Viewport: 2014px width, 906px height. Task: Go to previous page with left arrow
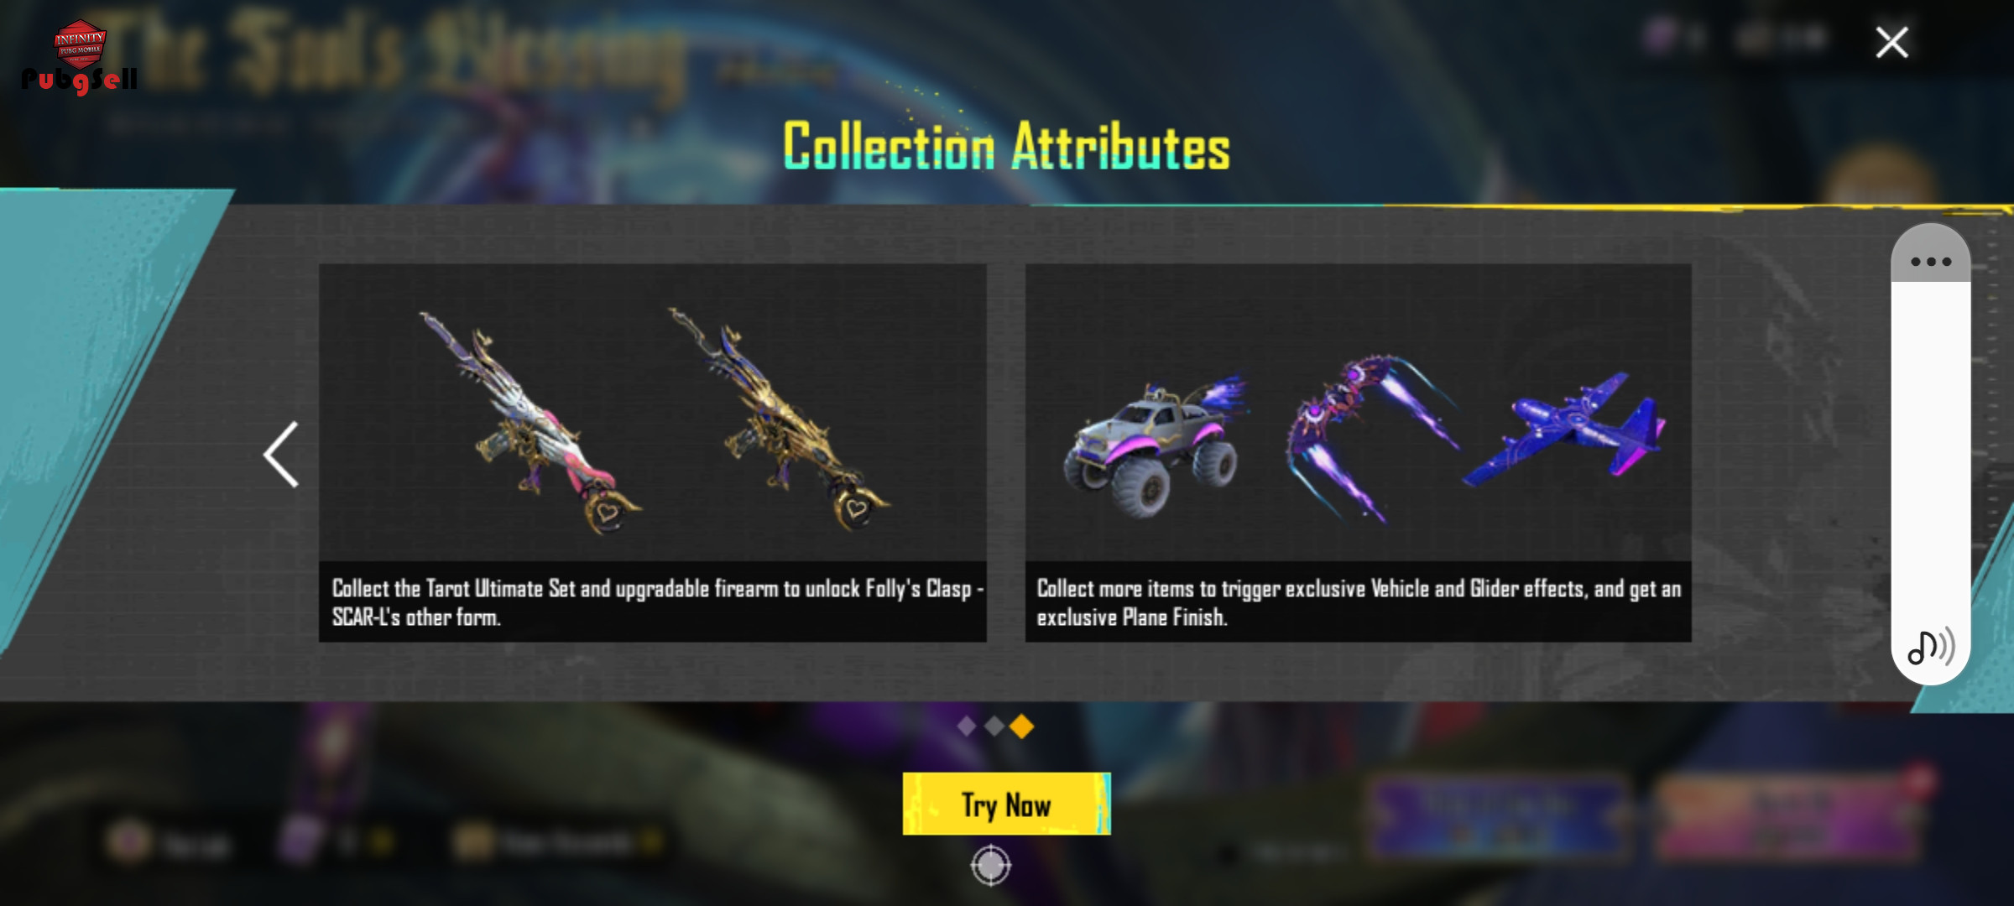(281, 454)
